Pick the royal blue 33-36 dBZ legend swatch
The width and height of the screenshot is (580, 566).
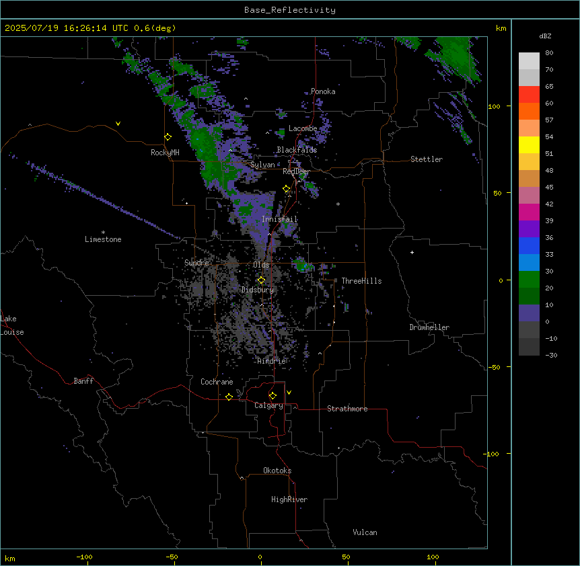coord(529,245)
